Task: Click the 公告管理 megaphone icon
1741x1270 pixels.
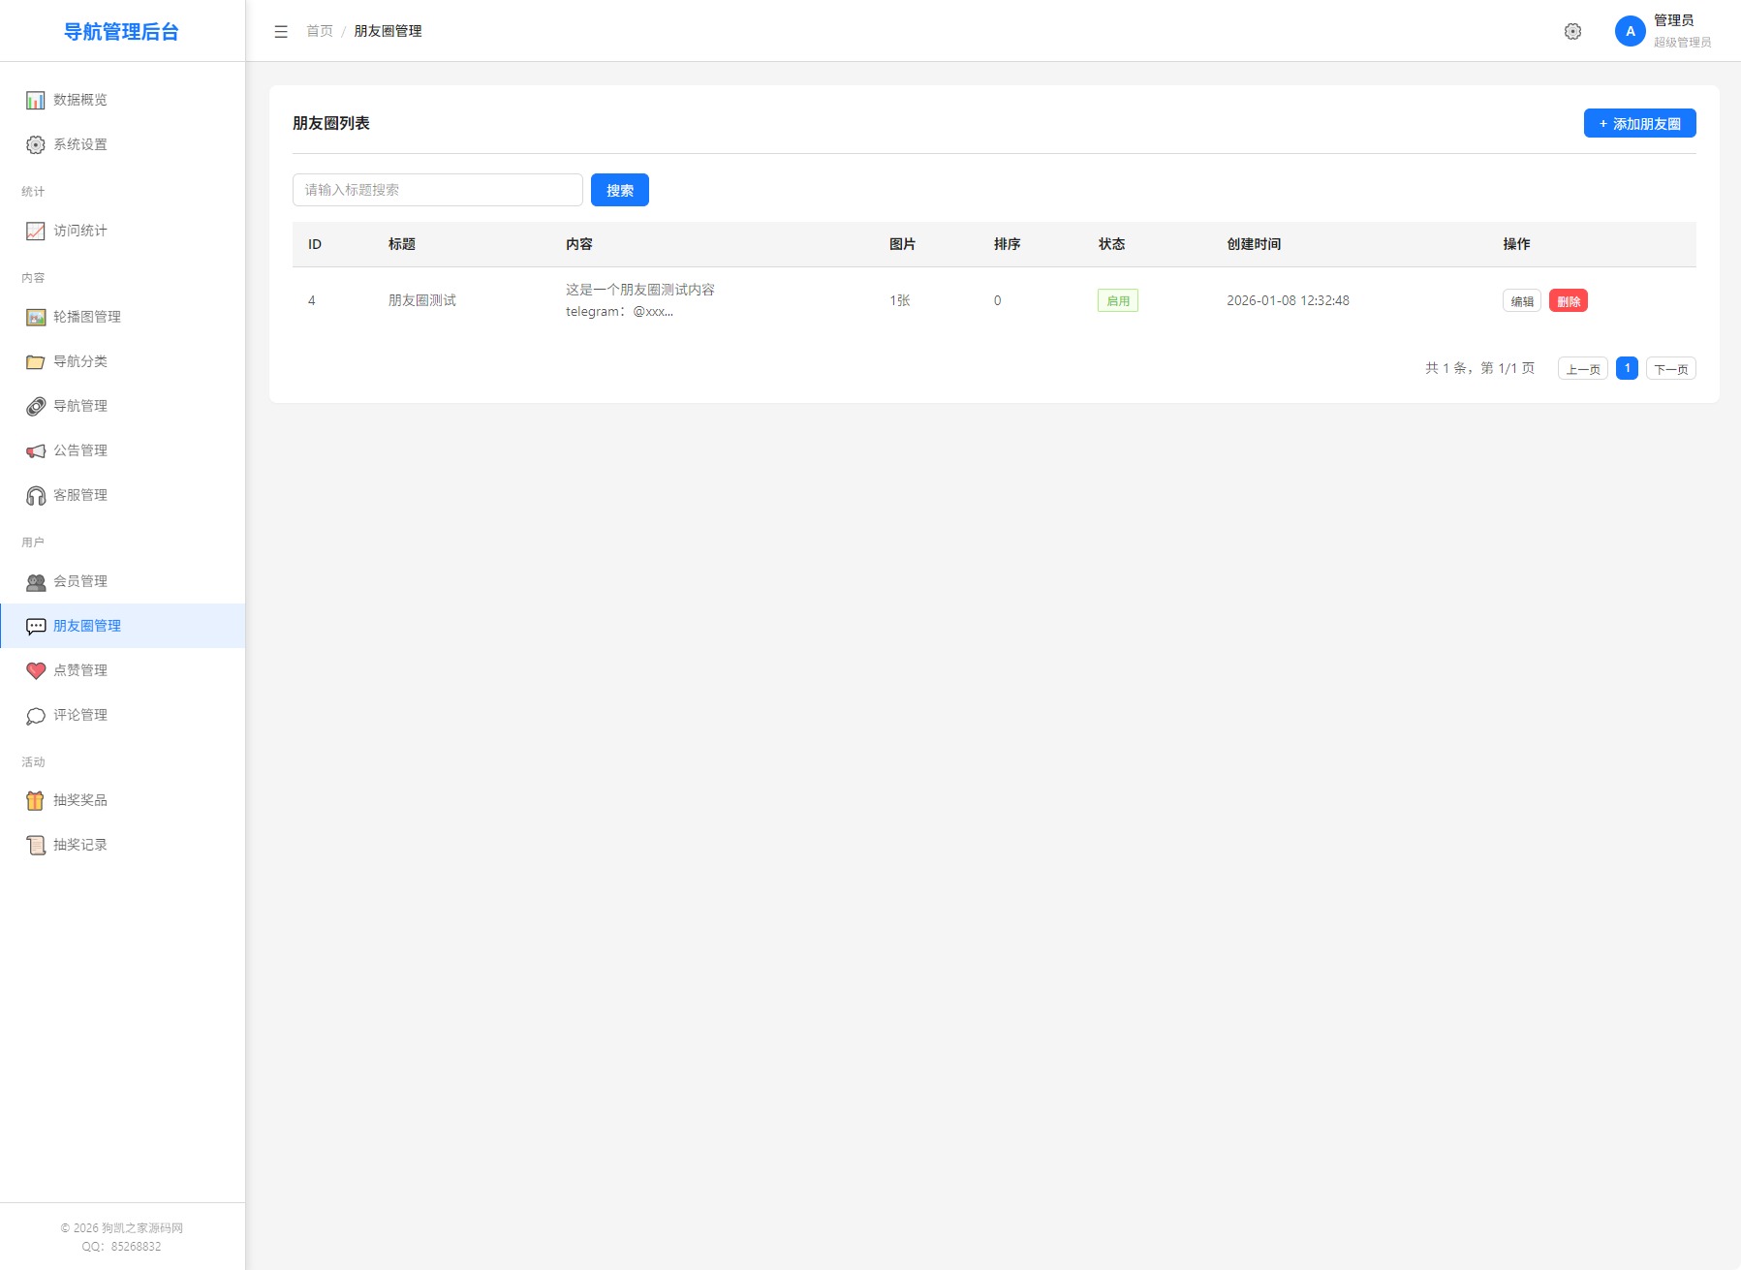Action: point(36,450)
